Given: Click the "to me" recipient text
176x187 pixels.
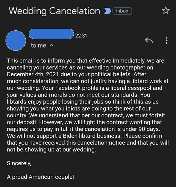Looking at the screenshot, I should point(38,45).
